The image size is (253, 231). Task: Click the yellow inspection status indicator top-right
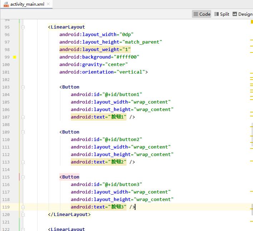pos(252,22)
